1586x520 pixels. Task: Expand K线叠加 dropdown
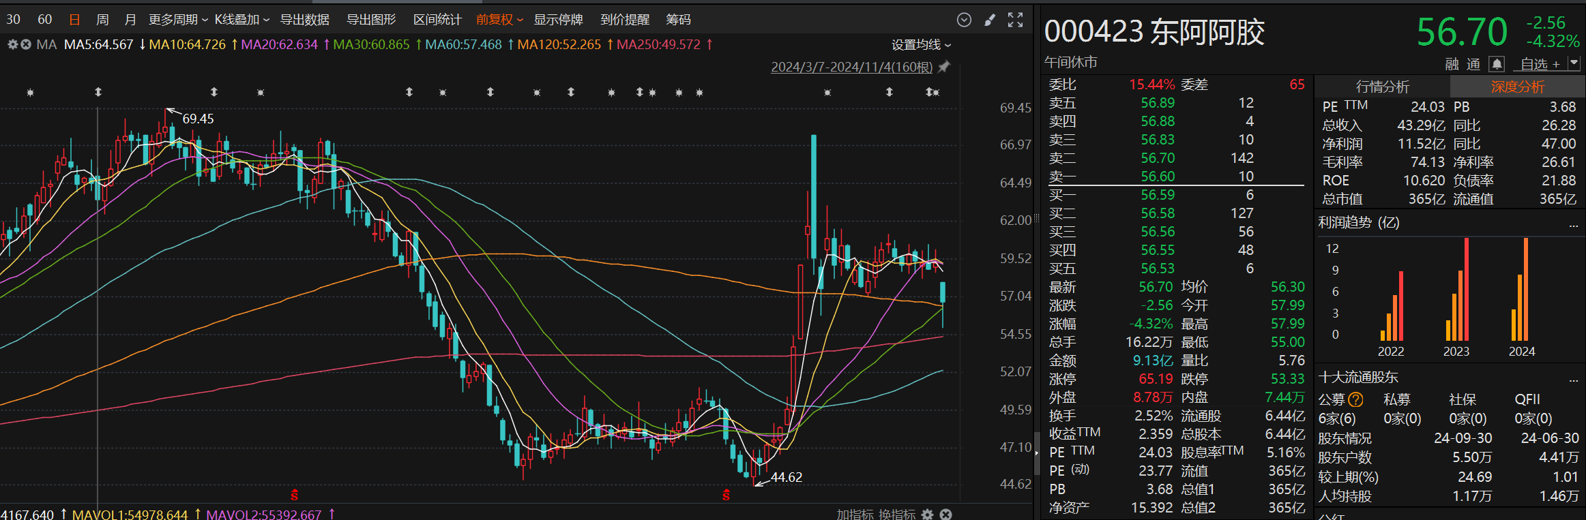(241, 20)
